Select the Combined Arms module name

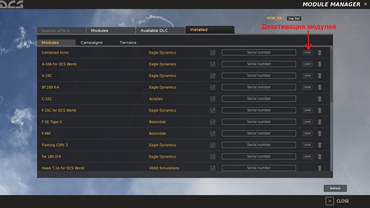tap(55, 53)
